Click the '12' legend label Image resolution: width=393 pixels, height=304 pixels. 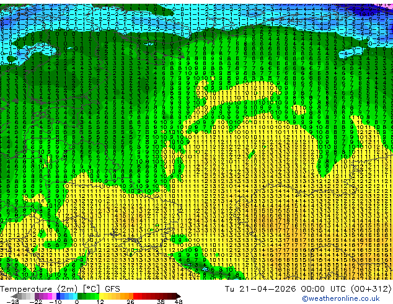tap(100, 302)
